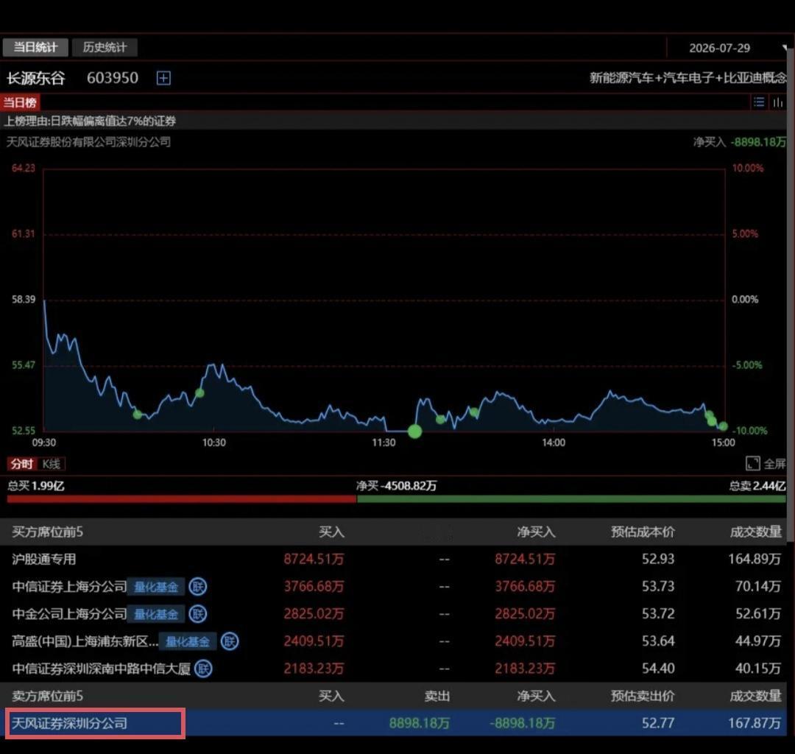
Task: Click the 联 icon beside 中金公司上海分公司
Action: click(198, 614)
